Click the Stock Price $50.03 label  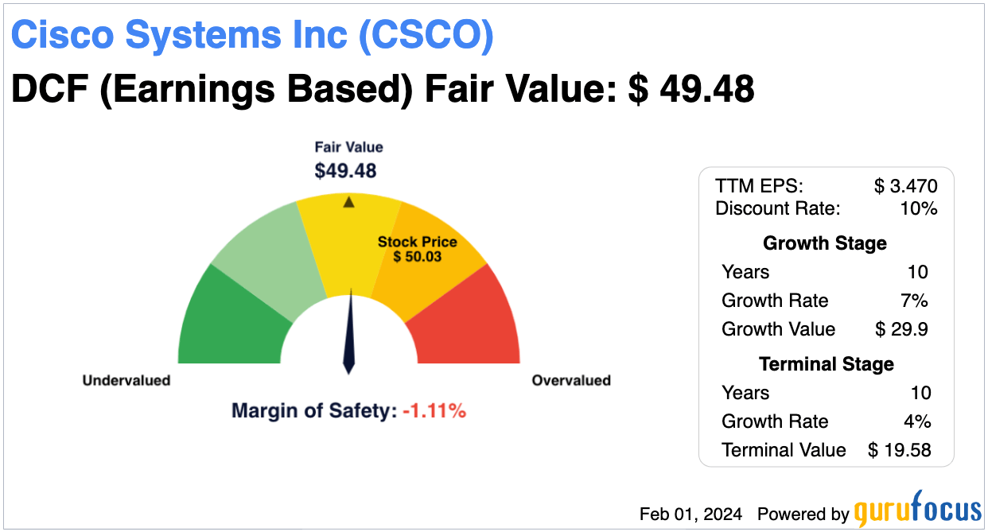[x=418, y=249]
